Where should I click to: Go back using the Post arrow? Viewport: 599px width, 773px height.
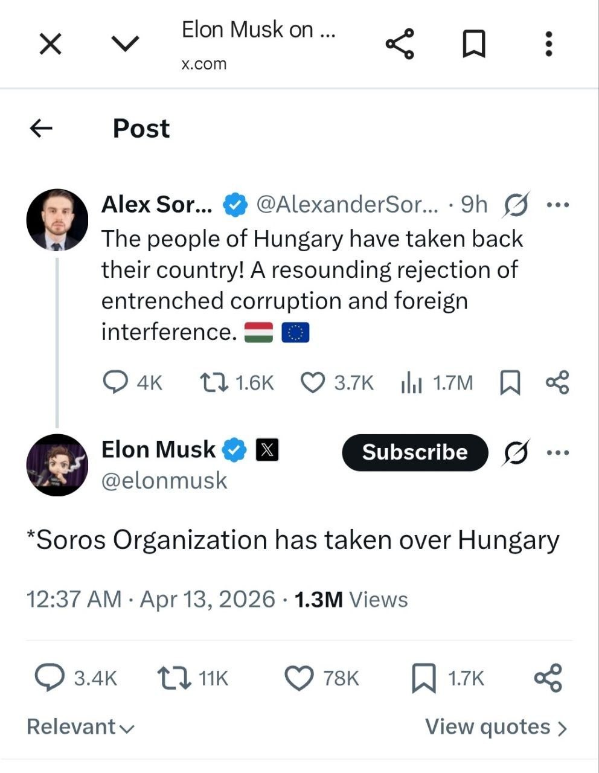coord(41,128)
